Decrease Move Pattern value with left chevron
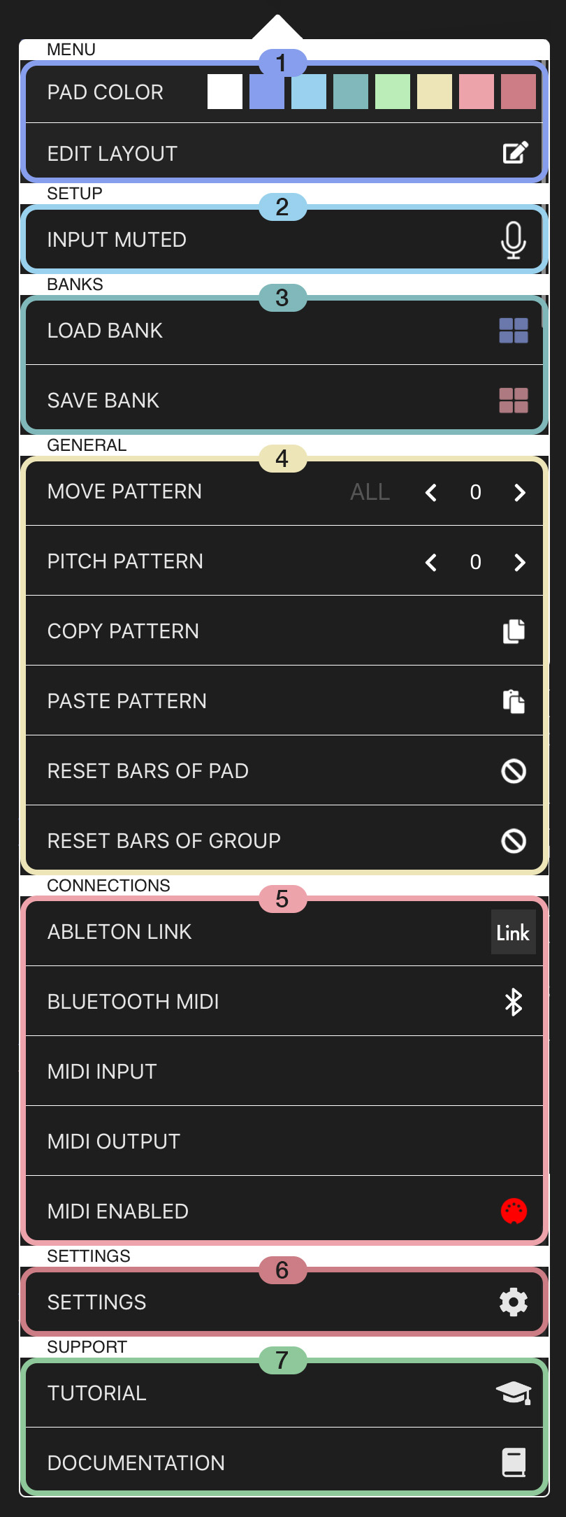This screenshot has height=1517, width=566. 431,493
